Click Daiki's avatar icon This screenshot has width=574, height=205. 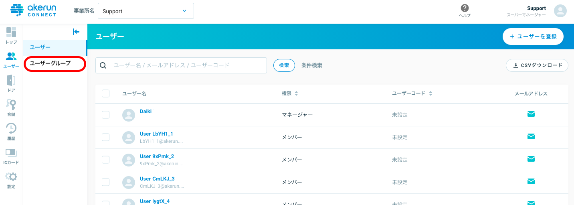coord(129,115)
